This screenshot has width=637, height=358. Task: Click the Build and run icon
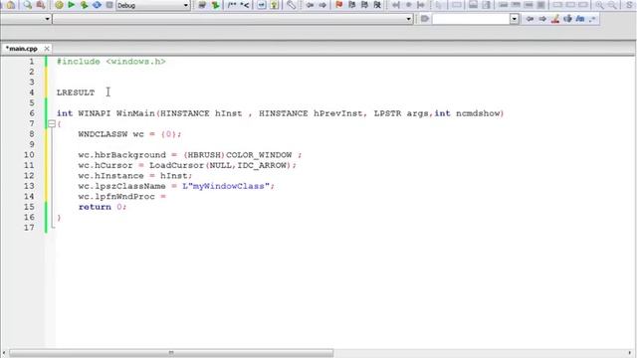tap(84, 5)
